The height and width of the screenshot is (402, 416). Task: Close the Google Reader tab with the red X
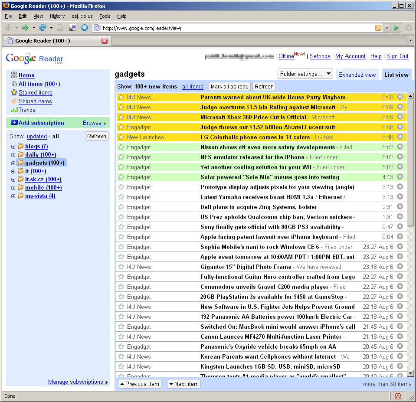[x=105, y=41]
